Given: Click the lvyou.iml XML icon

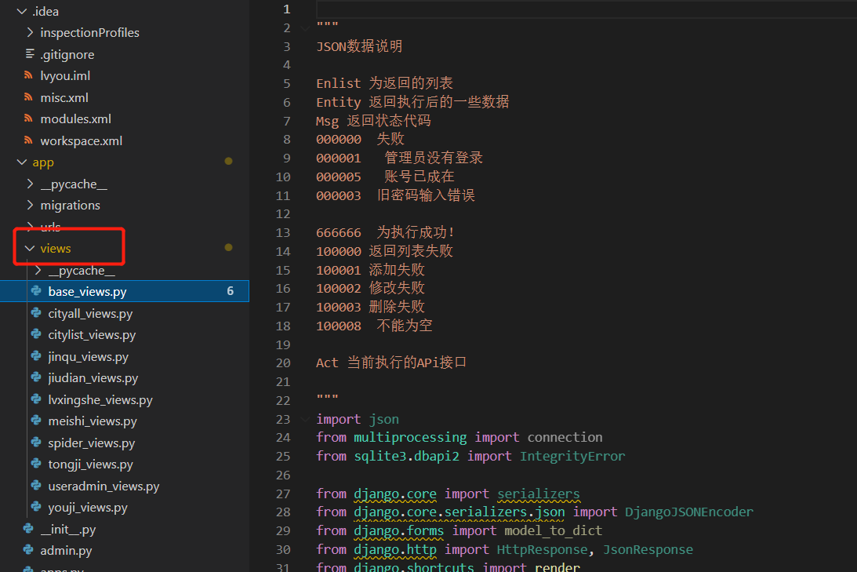Looking at the screenshot, I should pyautogui.click(x=28, y=75).
